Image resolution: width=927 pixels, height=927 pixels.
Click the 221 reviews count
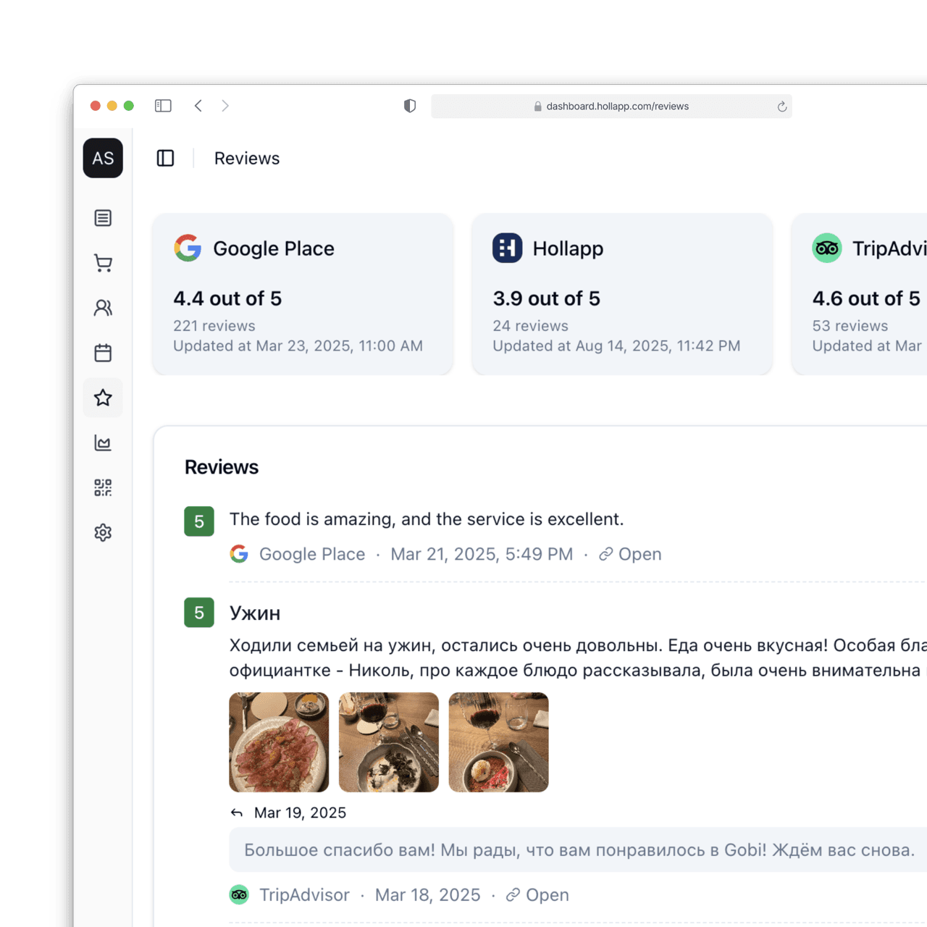(x=214, y=326)
